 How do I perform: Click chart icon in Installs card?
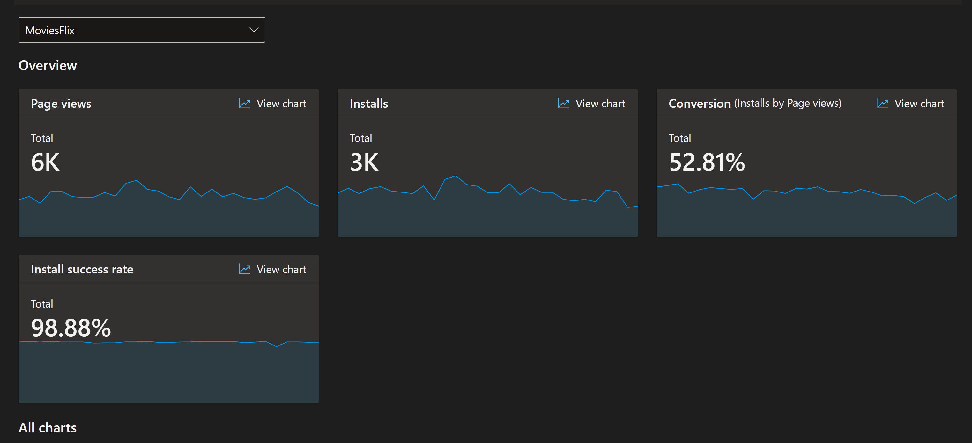tap(563, 103)
